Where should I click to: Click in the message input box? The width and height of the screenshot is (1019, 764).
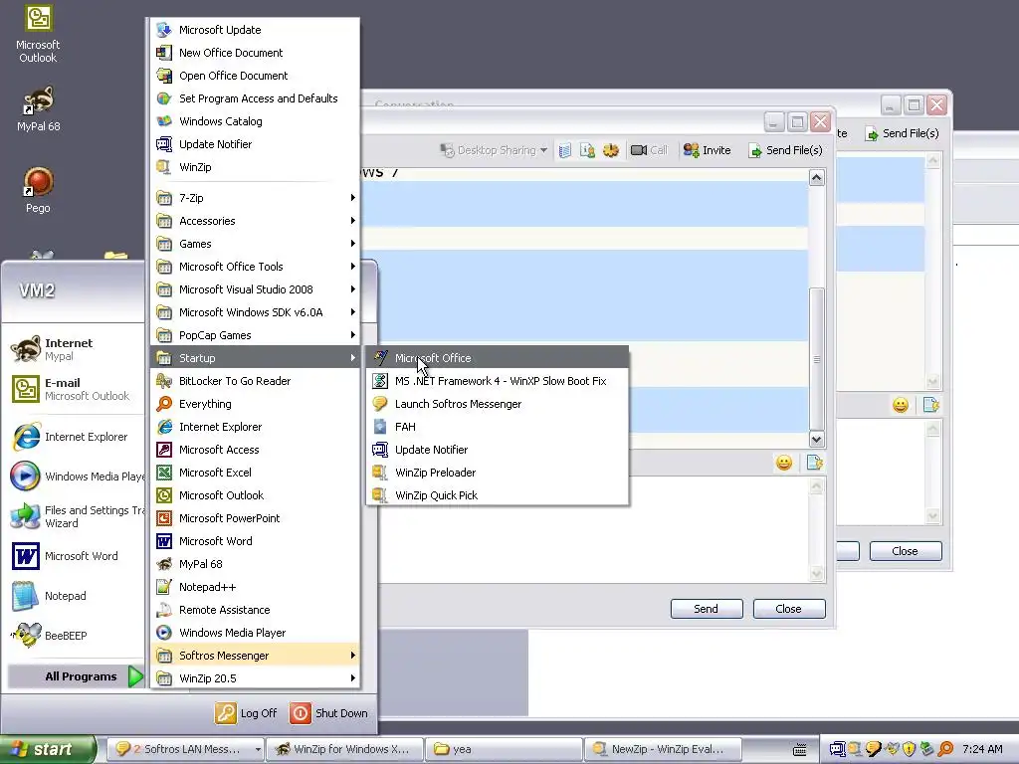[x=594, y=529]
